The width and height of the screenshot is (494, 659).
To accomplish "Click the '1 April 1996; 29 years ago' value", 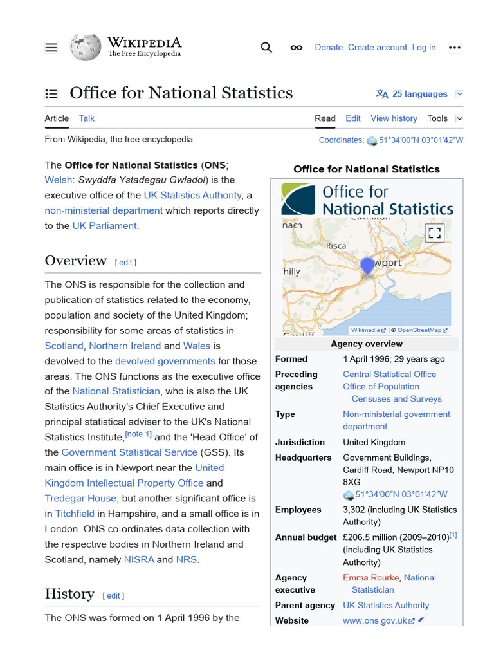I will coord(394,359).
